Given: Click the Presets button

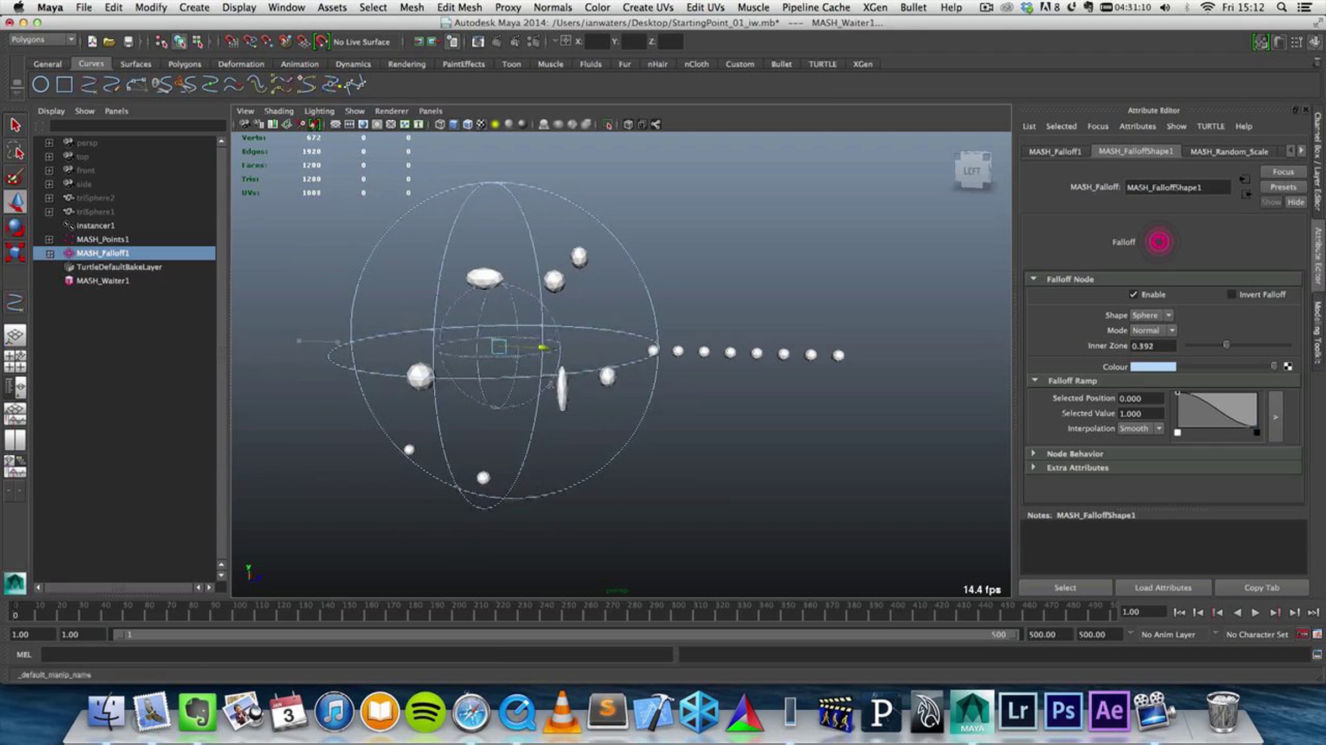Looking at the screenshot, I should pos(1283,187).
